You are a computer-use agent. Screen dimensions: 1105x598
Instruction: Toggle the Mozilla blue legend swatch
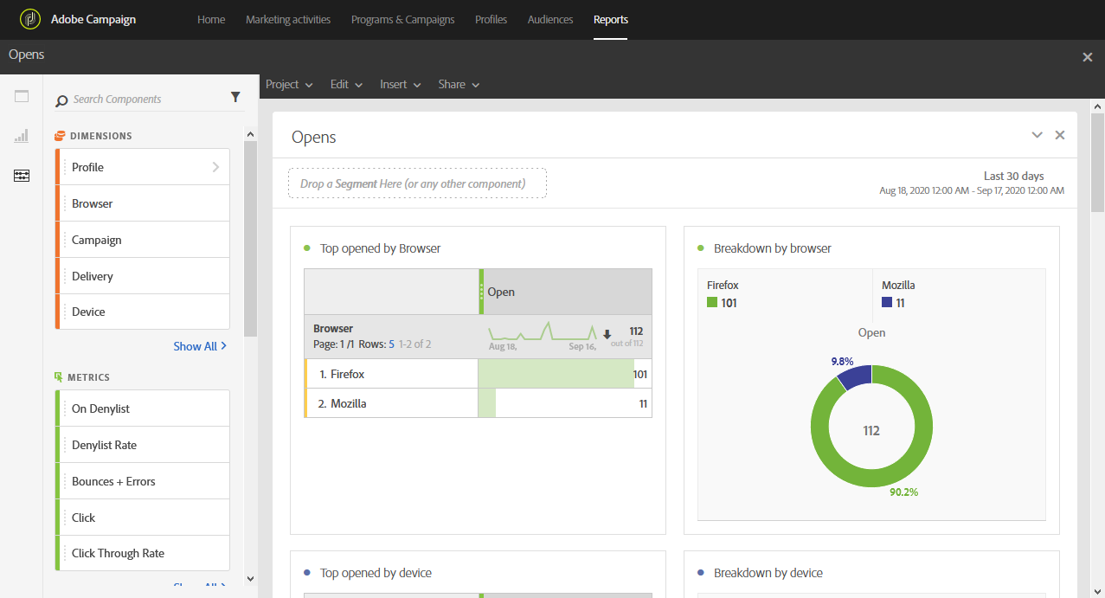[x=887, y=303]
